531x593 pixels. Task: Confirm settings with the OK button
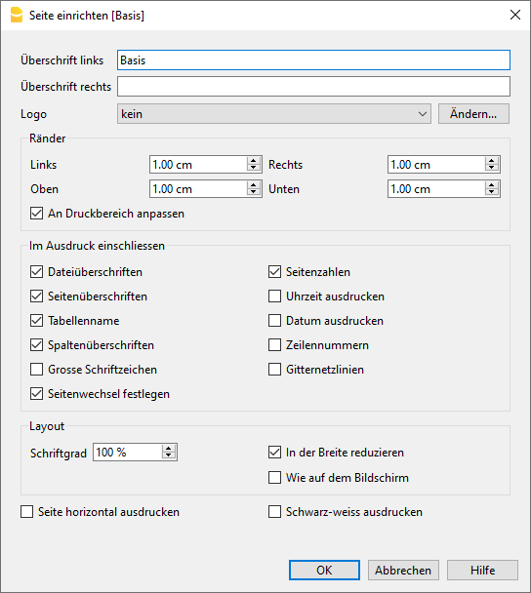point(324,570)
